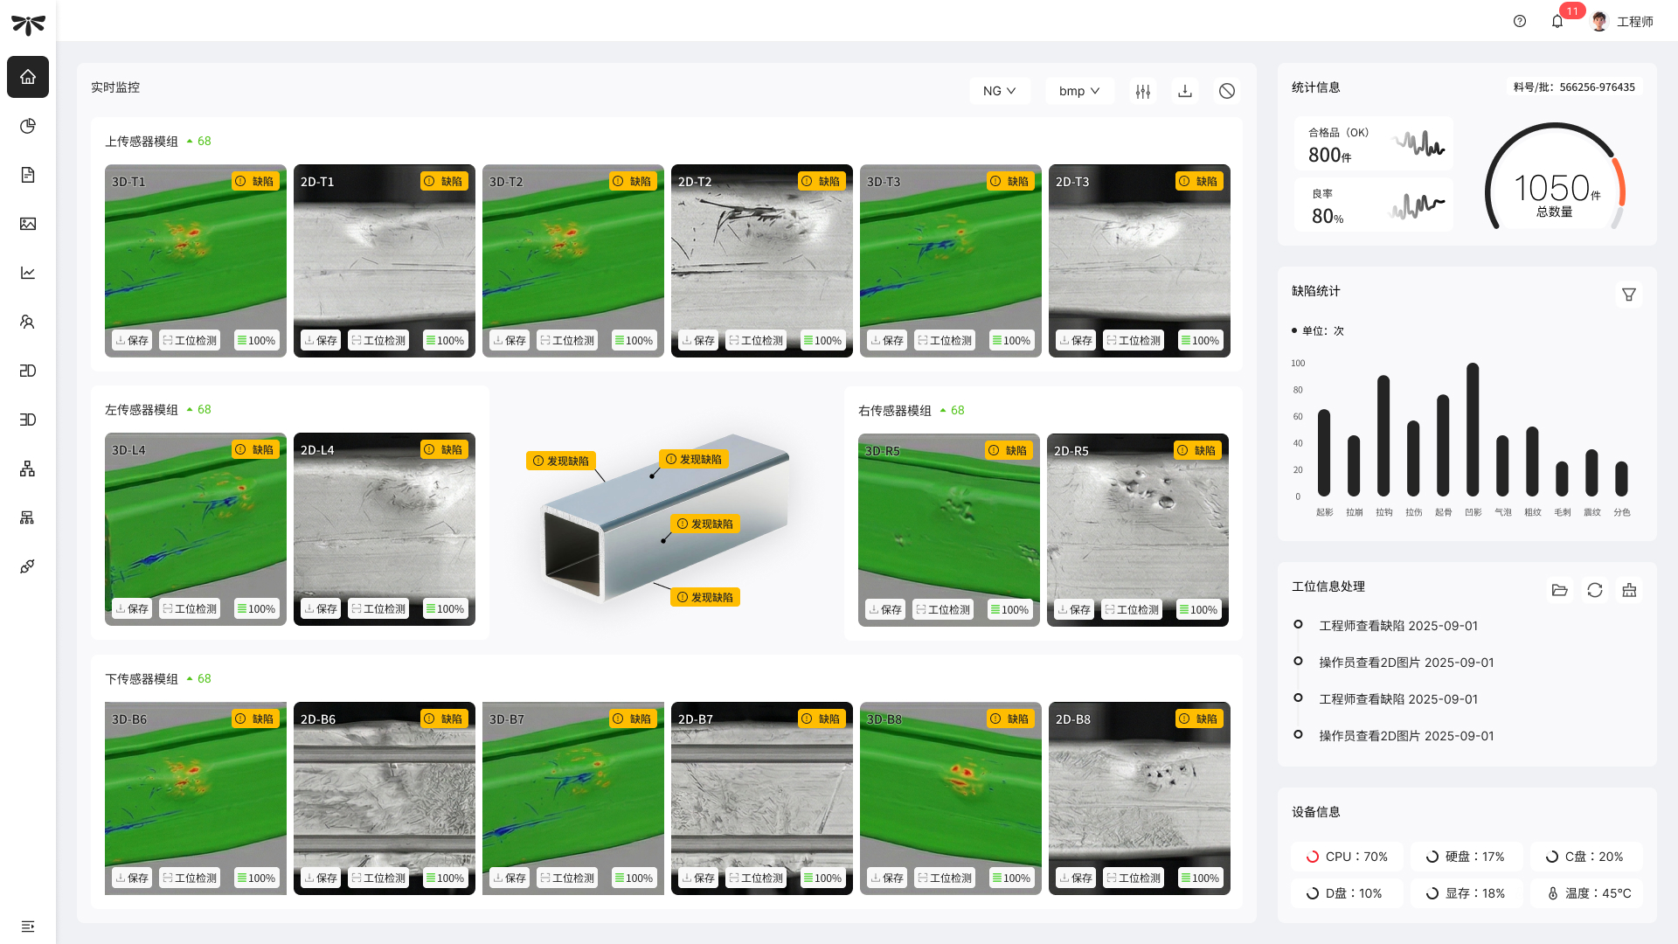Click station detection on 2D-R5

1132,609
